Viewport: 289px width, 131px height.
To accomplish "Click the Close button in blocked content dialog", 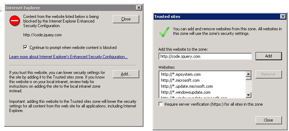I will point(126,19).
